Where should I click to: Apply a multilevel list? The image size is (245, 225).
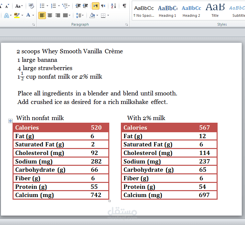[65, 6]
